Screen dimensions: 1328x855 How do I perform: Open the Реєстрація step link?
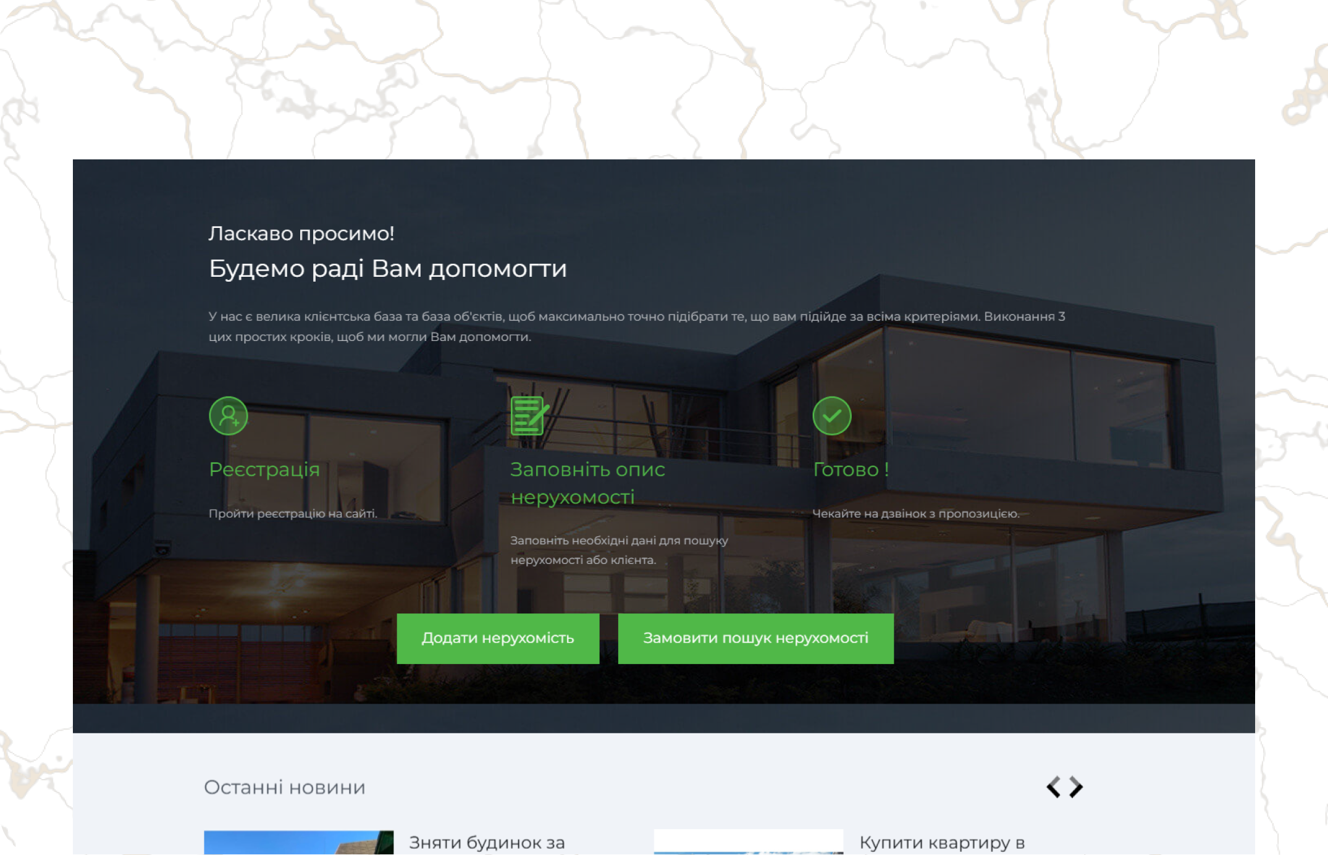(x=264, y=469)
